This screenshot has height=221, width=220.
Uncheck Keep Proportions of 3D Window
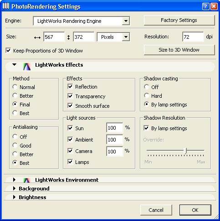8,50
